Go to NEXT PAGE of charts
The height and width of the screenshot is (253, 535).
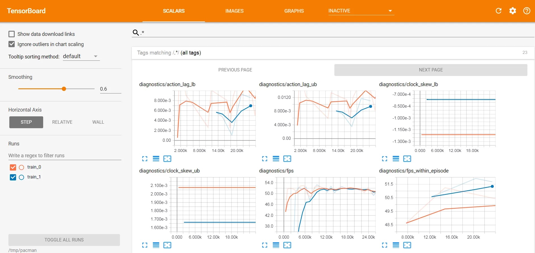click(431, 70)
